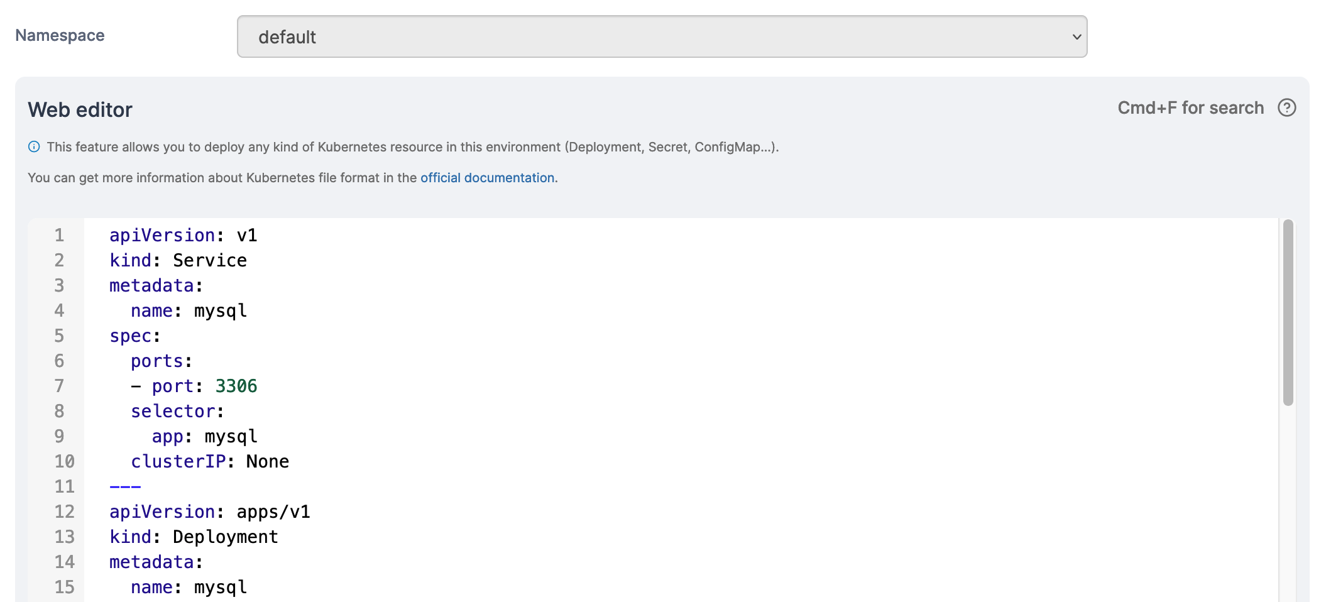Click the blue info circle icon

[34, 147]
